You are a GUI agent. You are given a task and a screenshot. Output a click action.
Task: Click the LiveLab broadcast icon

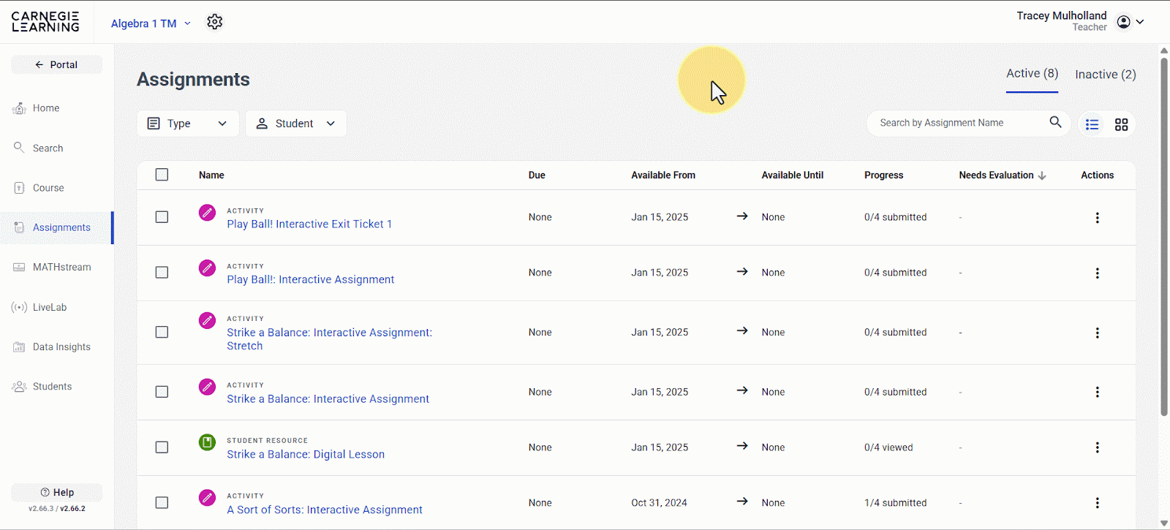(19, 307)
